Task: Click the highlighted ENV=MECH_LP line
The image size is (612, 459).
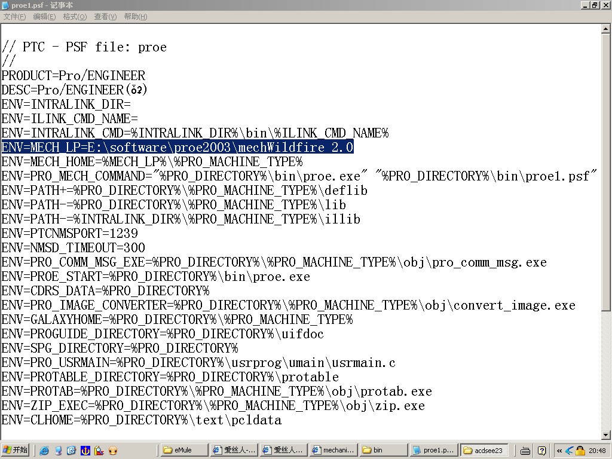Action: 178,147
